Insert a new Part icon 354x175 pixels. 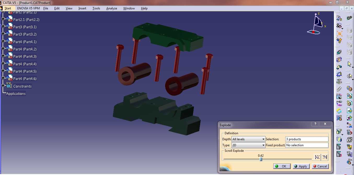click(350, 103)
